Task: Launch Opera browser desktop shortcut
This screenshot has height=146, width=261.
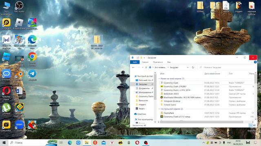Action: (6, 93)
